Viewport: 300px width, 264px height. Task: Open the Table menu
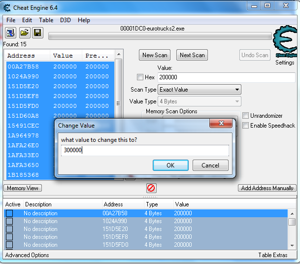[x=46, y=20]
